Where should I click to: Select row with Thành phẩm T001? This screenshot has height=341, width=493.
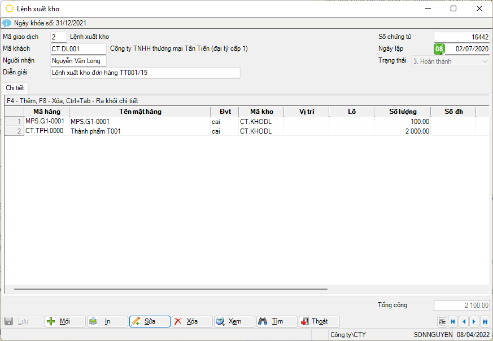tap(139, 131)
